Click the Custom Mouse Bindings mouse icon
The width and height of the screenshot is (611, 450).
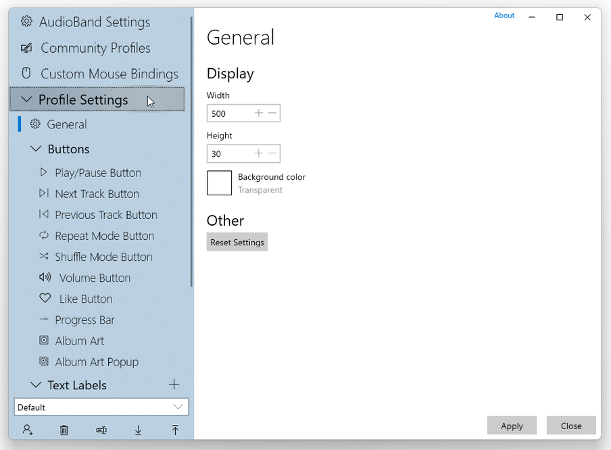26,73
